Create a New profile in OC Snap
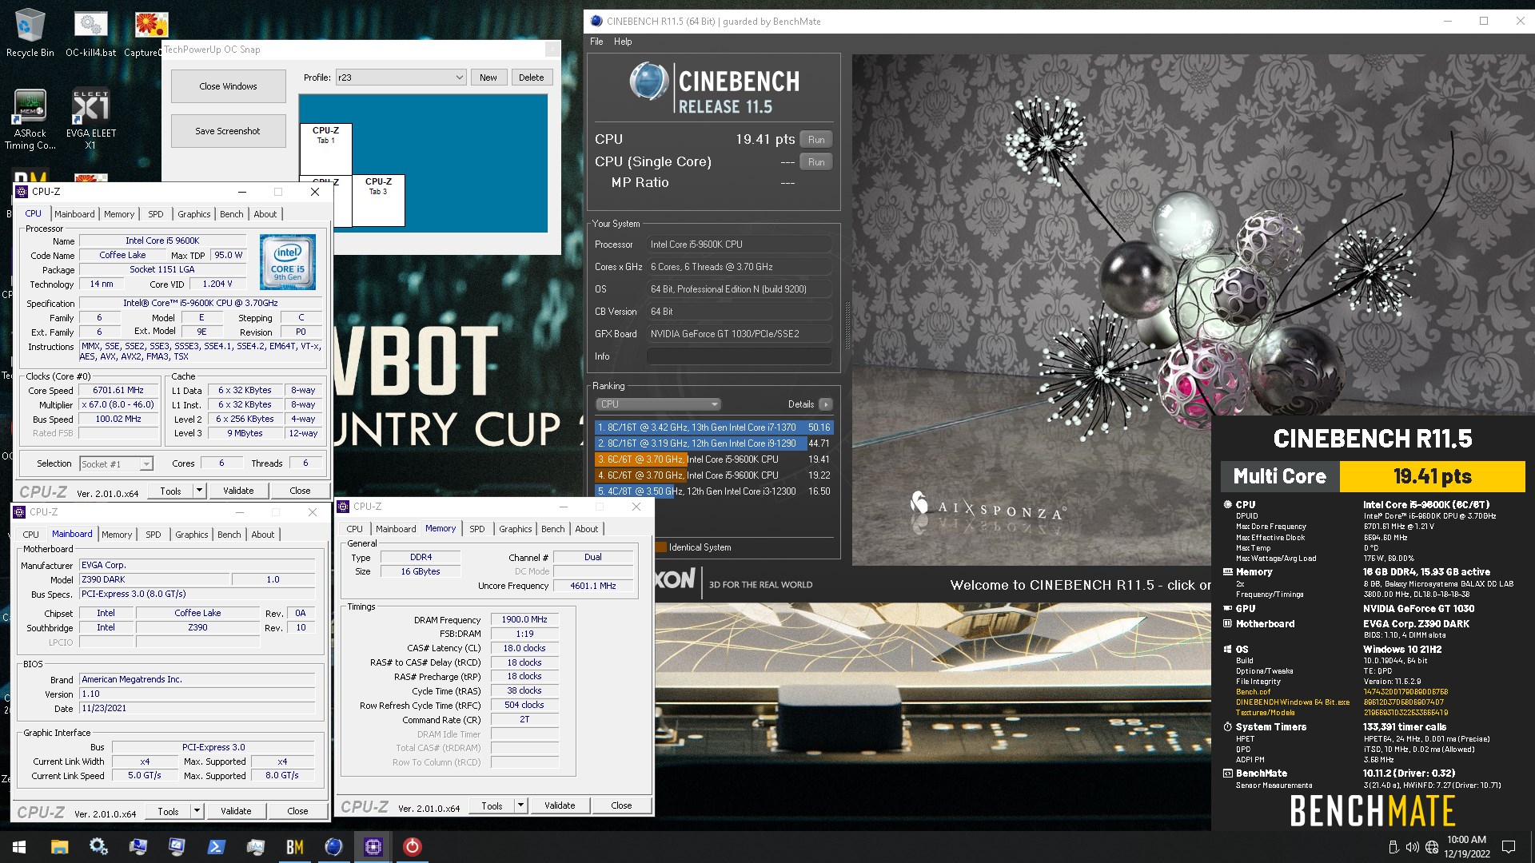1535x863 pixels. click(x=488, y=78)
